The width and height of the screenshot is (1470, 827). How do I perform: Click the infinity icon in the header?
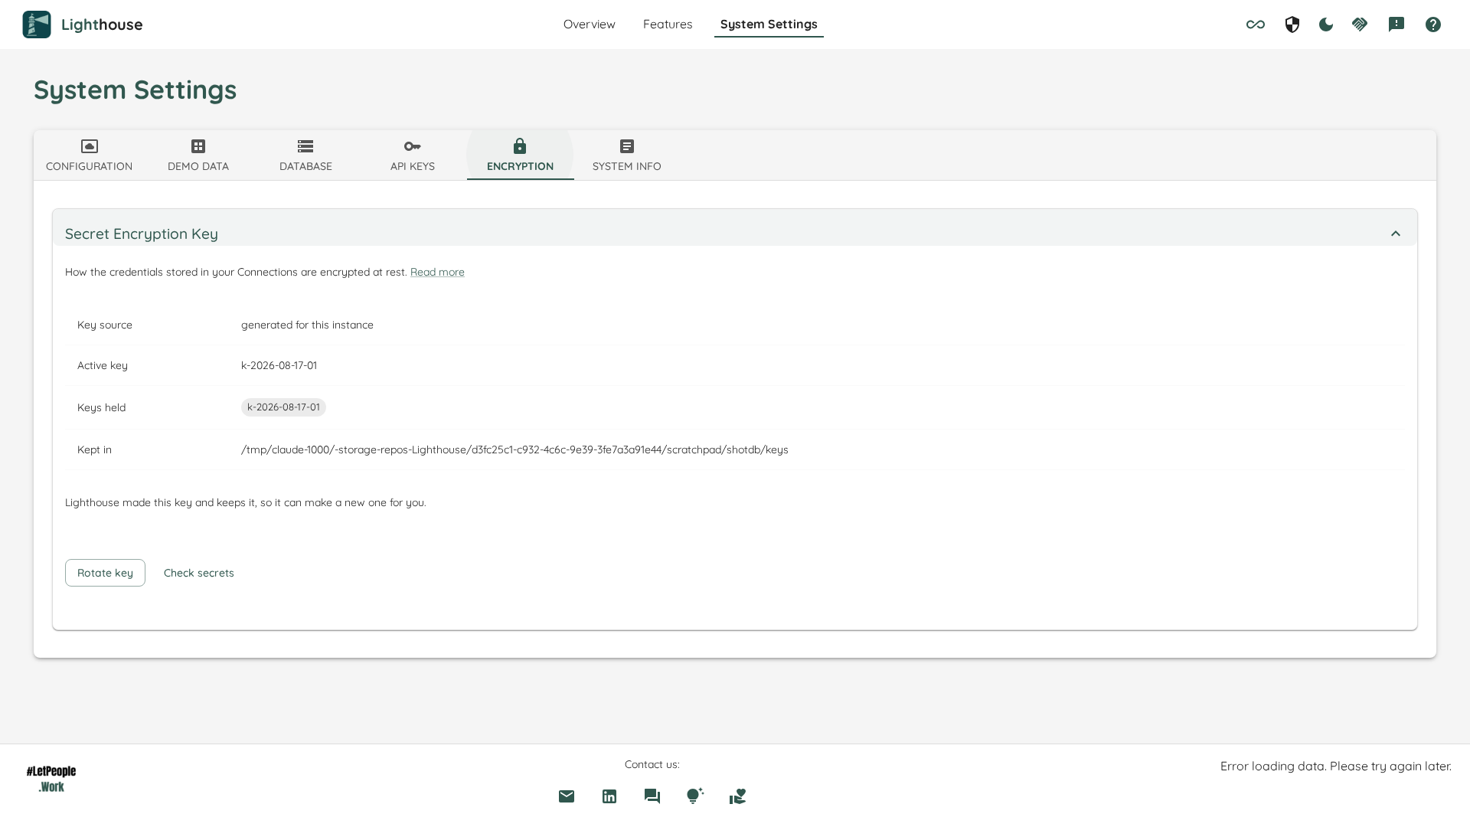(x=1256, y=25)
